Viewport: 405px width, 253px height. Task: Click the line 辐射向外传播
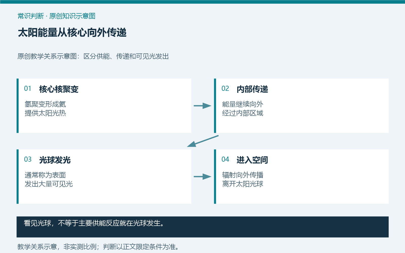pyautogui.click(x=243, y=175)
